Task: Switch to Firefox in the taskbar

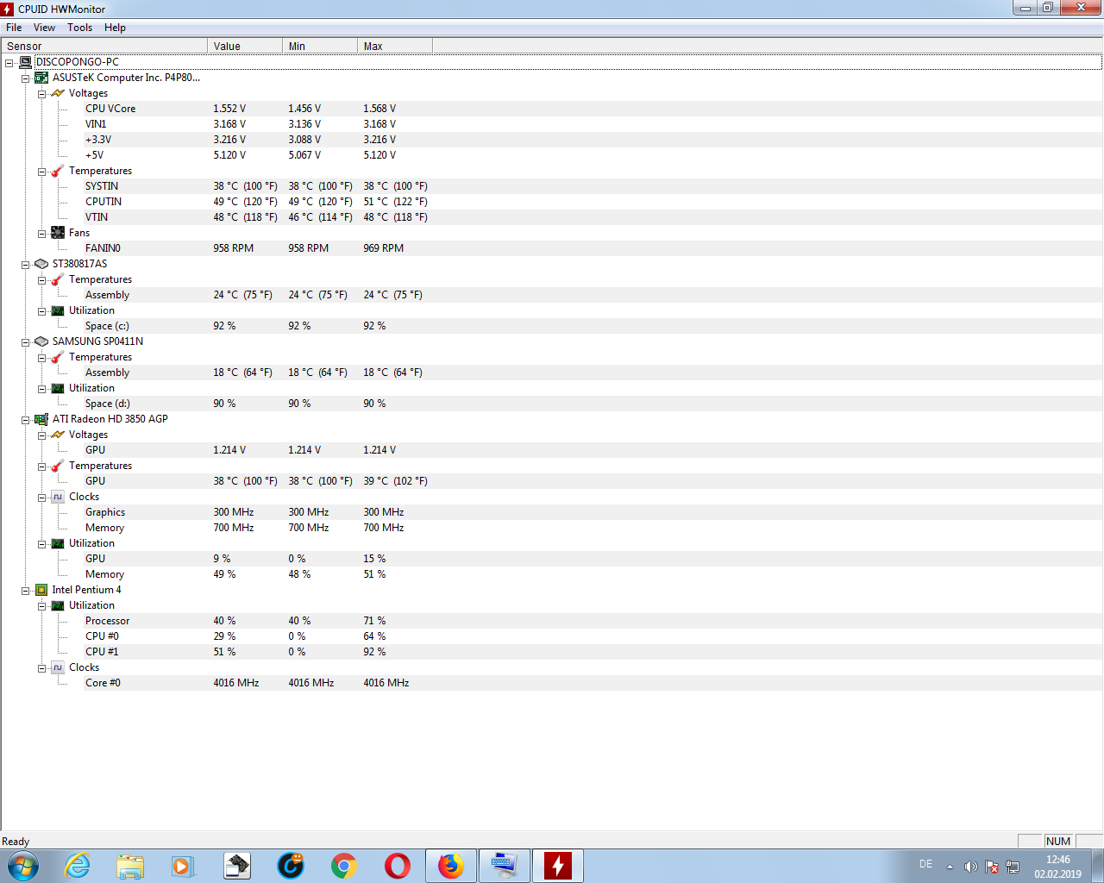Action: [x=451, y=866]
